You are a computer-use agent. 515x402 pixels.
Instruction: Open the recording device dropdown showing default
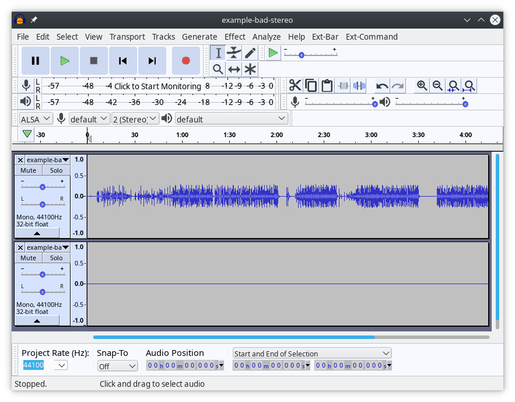pyautogui.click(x=89, y=118)
